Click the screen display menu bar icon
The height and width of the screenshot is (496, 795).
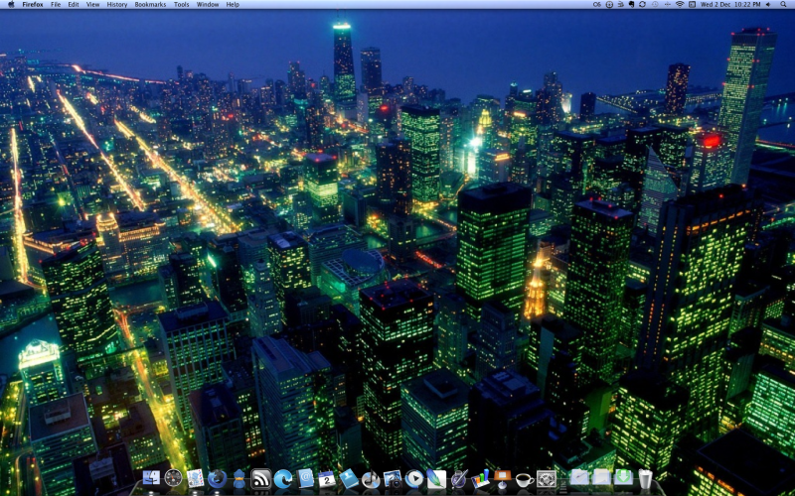coord(692,4)
